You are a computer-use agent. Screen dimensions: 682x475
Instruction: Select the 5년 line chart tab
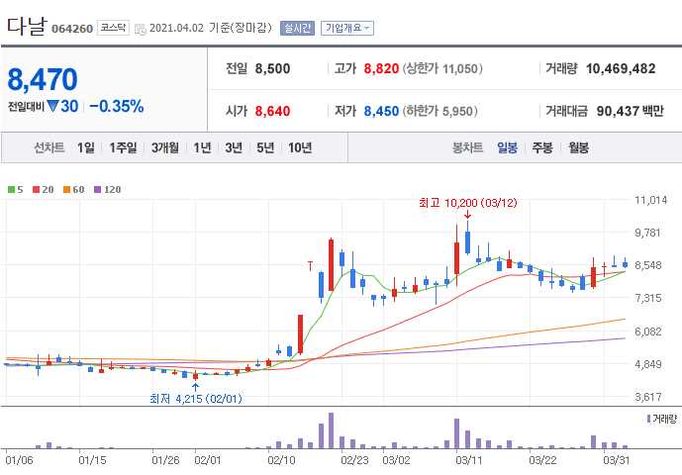265,147
